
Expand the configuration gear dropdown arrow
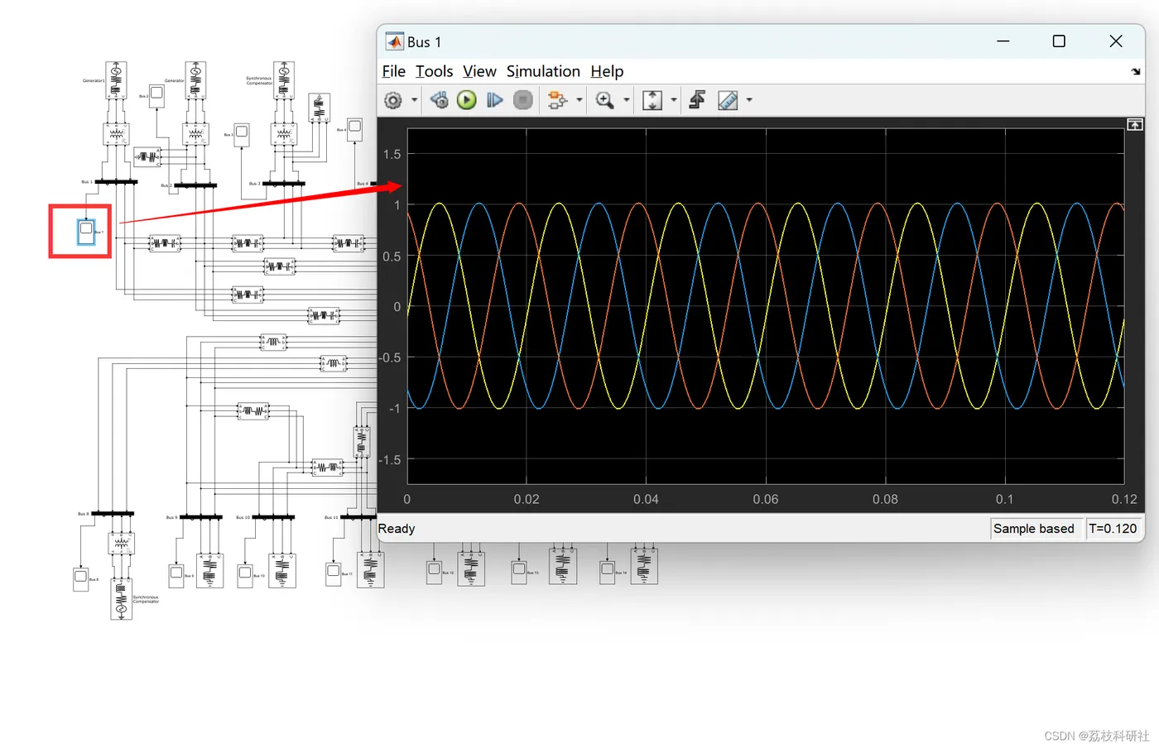[415, 100]
